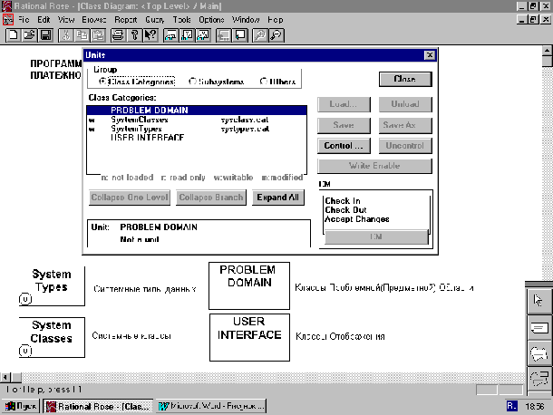This screenshot has height=415, width=553.
Task: Select SystemClasses in the category list
Action: click(x=139, y=120)
